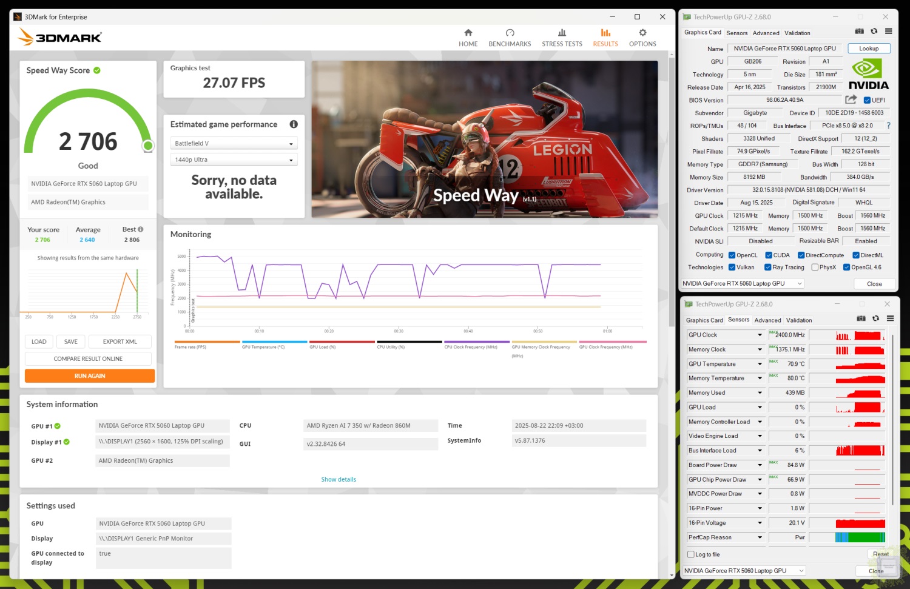Click refresh icon in GPU-Z Sensors window

tap(875, 318)
